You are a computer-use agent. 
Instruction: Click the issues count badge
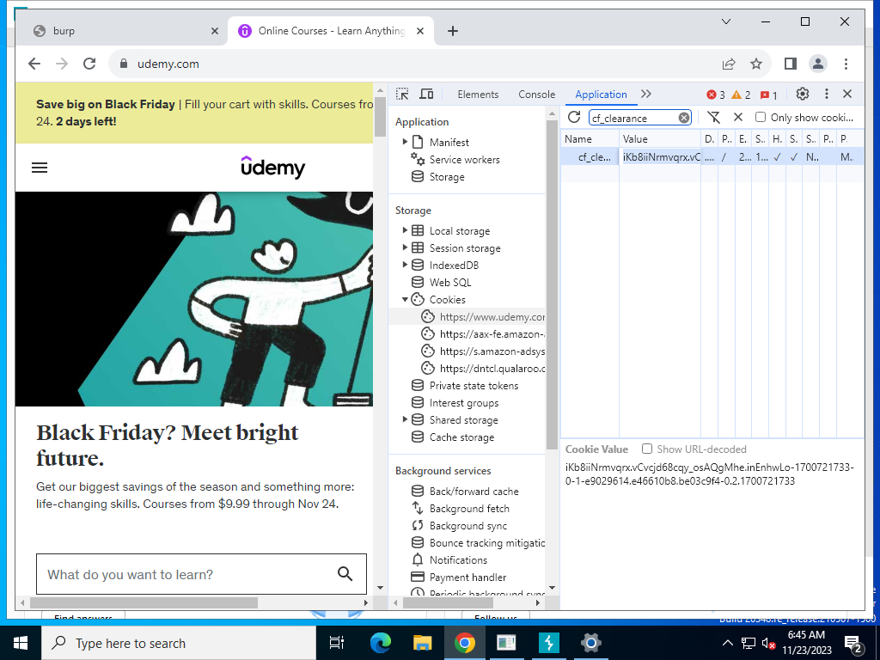768,95
